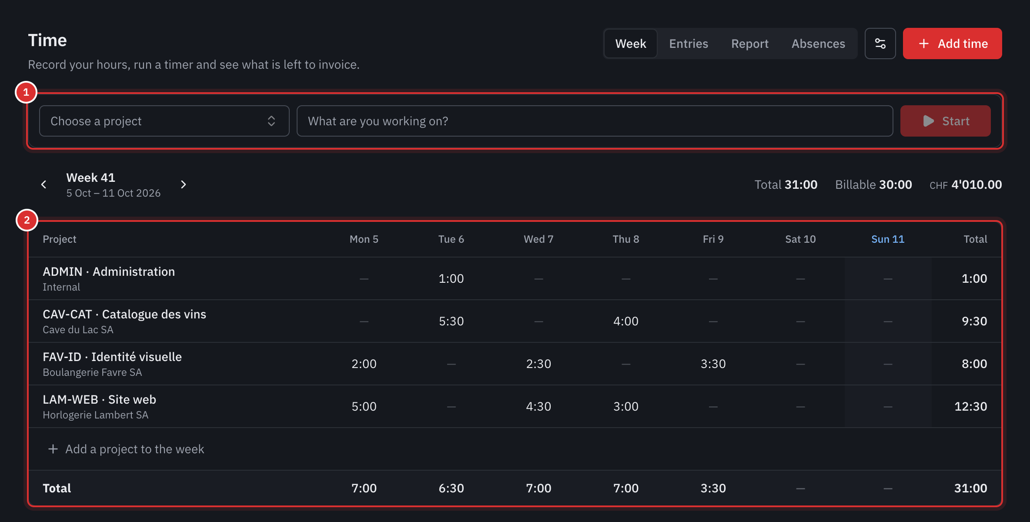The width and height of the screenshot is (1030, 522).
Task: Select the LAM-WEB · Site web row
Action: click(515, 406)
